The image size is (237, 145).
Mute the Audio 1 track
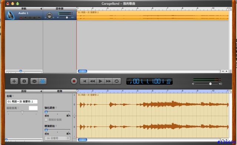26,18
